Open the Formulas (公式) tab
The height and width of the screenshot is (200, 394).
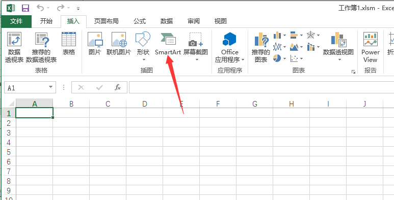[x=140, y=21]
